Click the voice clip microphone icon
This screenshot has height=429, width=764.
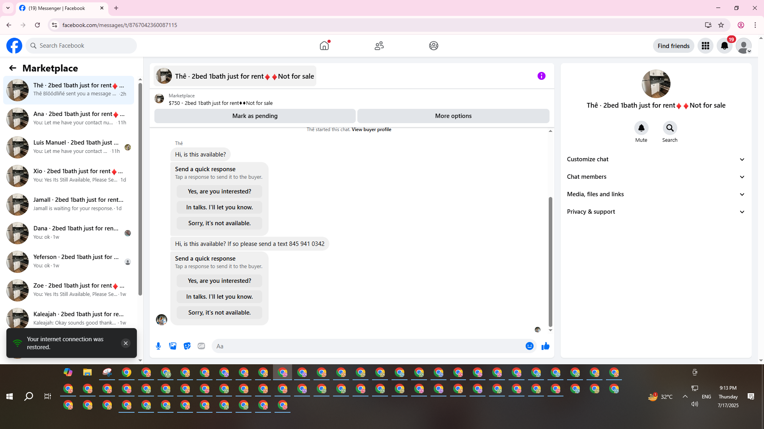pos(158,346)
